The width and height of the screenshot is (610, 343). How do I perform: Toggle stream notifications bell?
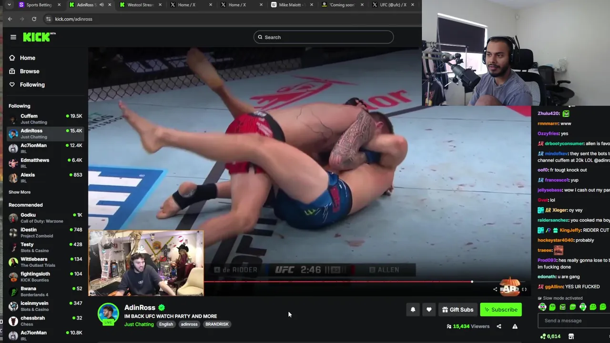click(413, 310)
